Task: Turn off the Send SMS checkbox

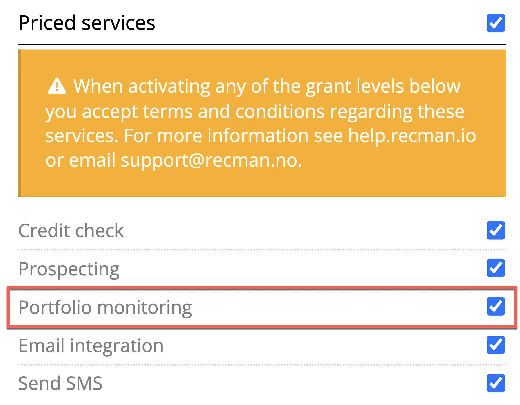Action: (x=496, y=383)
